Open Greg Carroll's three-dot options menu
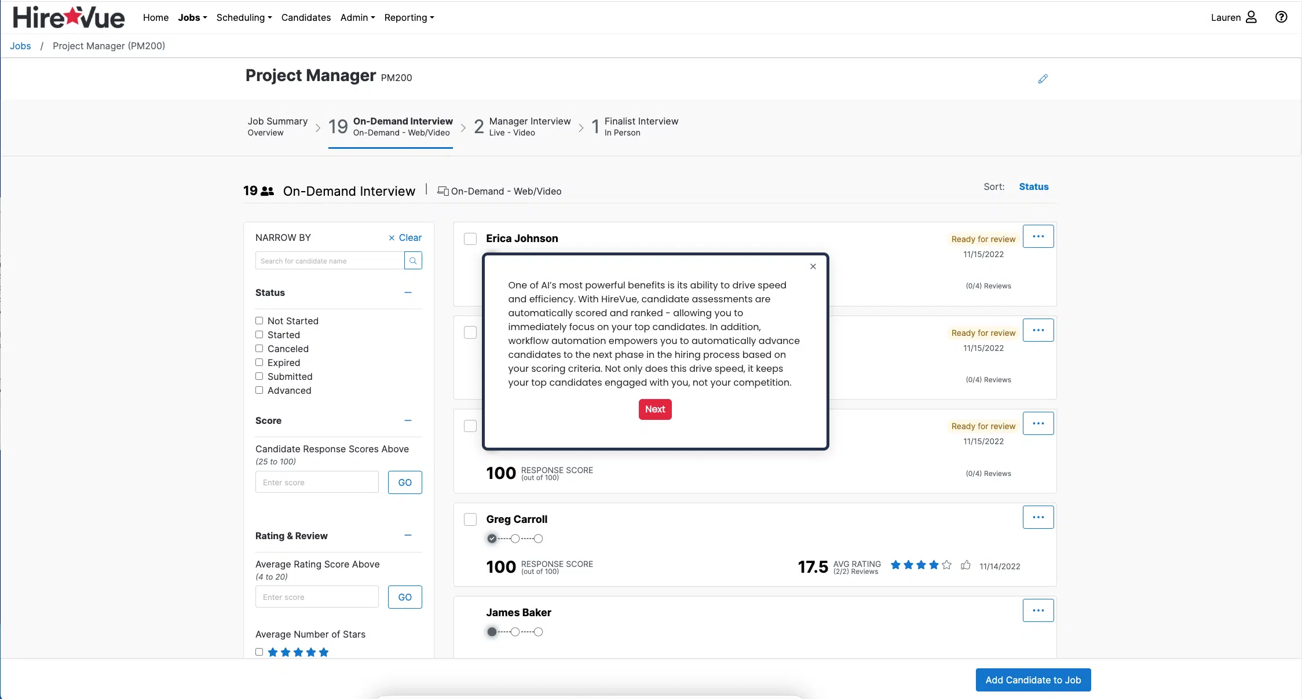 [x=1038, y=517]
